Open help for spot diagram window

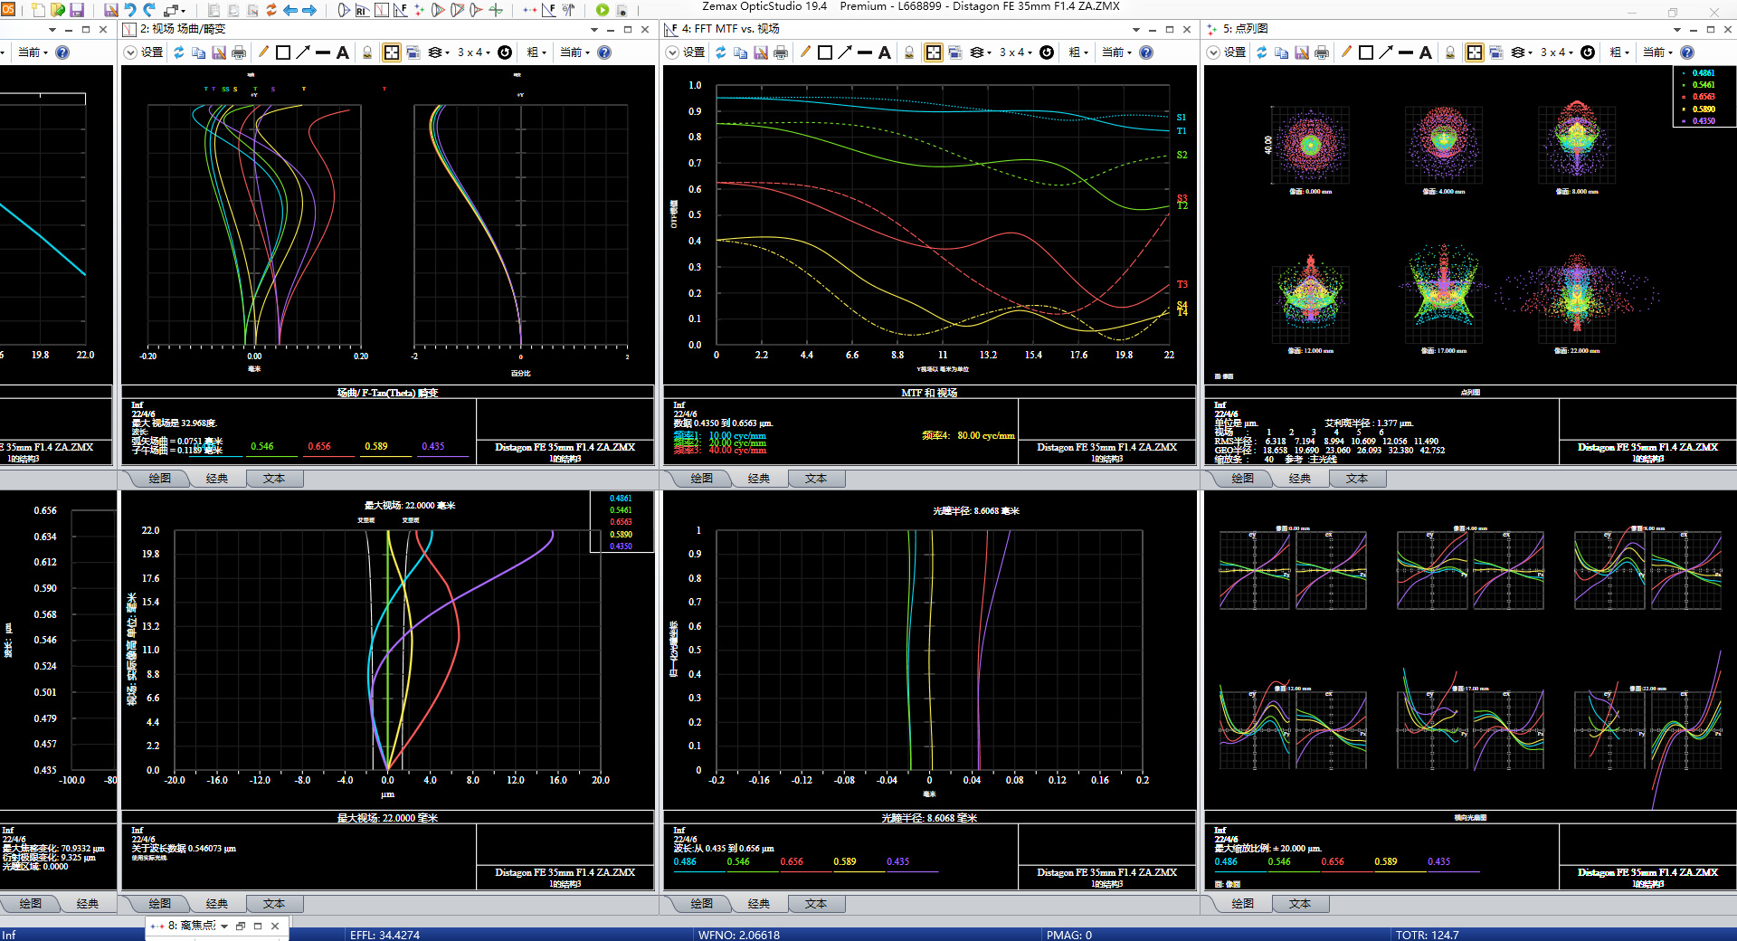click(1687, 52)
